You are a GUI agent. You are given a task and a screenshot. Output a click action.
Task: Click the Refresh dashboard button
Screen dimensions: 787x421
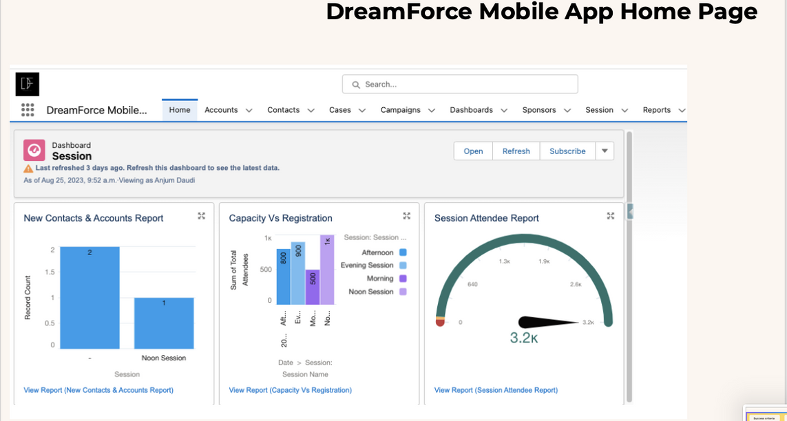[x=516, y=151]
